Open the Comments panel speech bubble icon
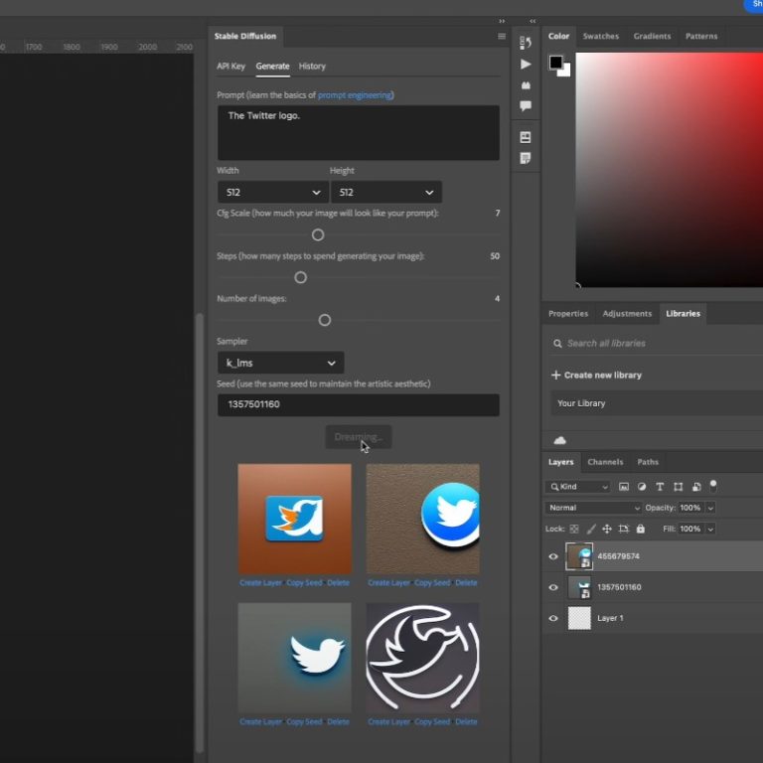This screenshot has width=763, height=763. click(526, 106)
